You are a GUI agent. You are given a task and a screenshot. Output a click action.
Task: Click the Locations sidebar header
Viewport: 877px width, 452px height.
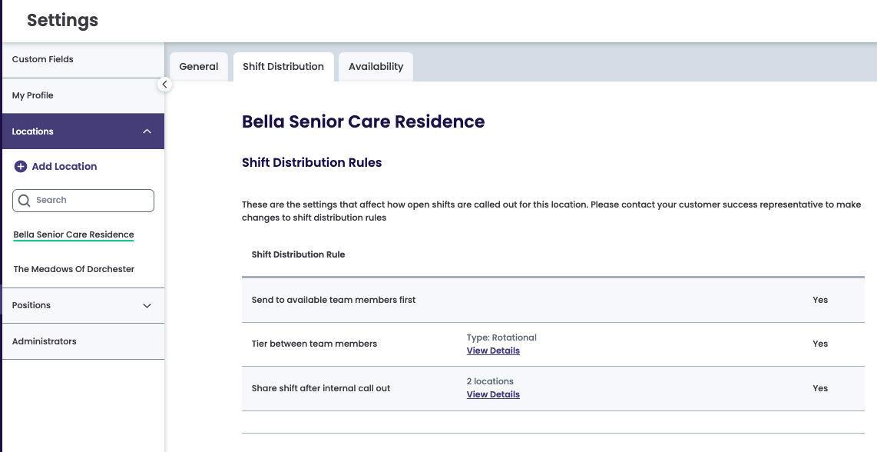(33, 131)
